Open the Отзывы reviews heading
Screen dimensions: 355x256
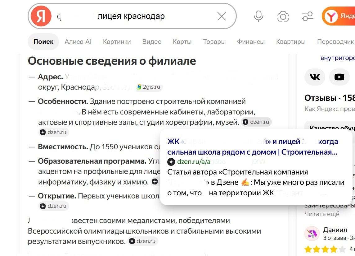[330, 98]
